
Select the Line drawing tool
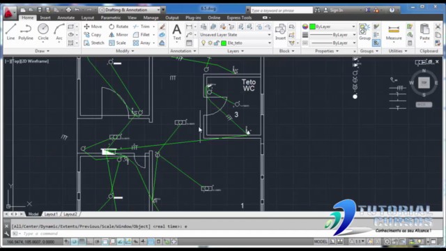[x=10, y=31]
